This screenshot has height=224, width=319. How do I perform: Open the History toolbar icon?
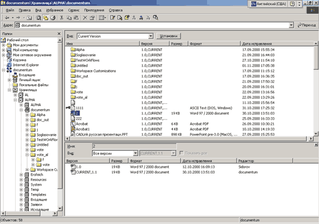point(53,18)
